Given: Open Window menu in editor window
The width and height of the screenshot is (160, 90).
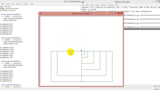Looking at the screenshot, I should tap(26, 4).
